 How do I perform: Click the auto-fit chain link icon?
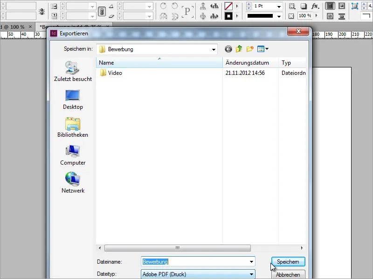41,11
